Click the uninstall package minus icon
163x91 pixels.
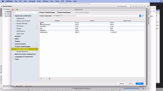pos(44,79)
